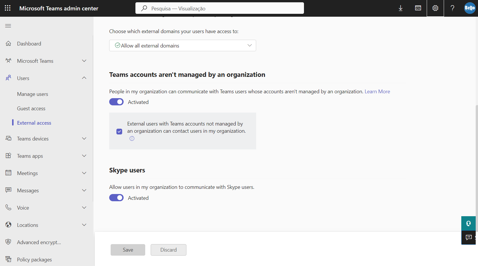
Task: Click the Microsoft Teams people icon
Action: point(8,61)
